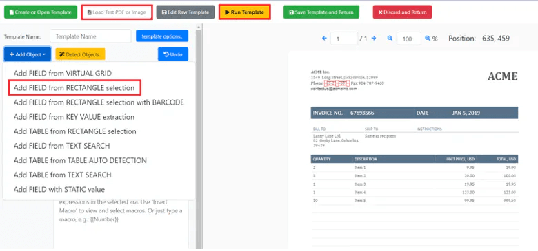This screenshot has height=251, width=538.
Task: Click the Item 3 description cell
Action: (x=360, y=184)
